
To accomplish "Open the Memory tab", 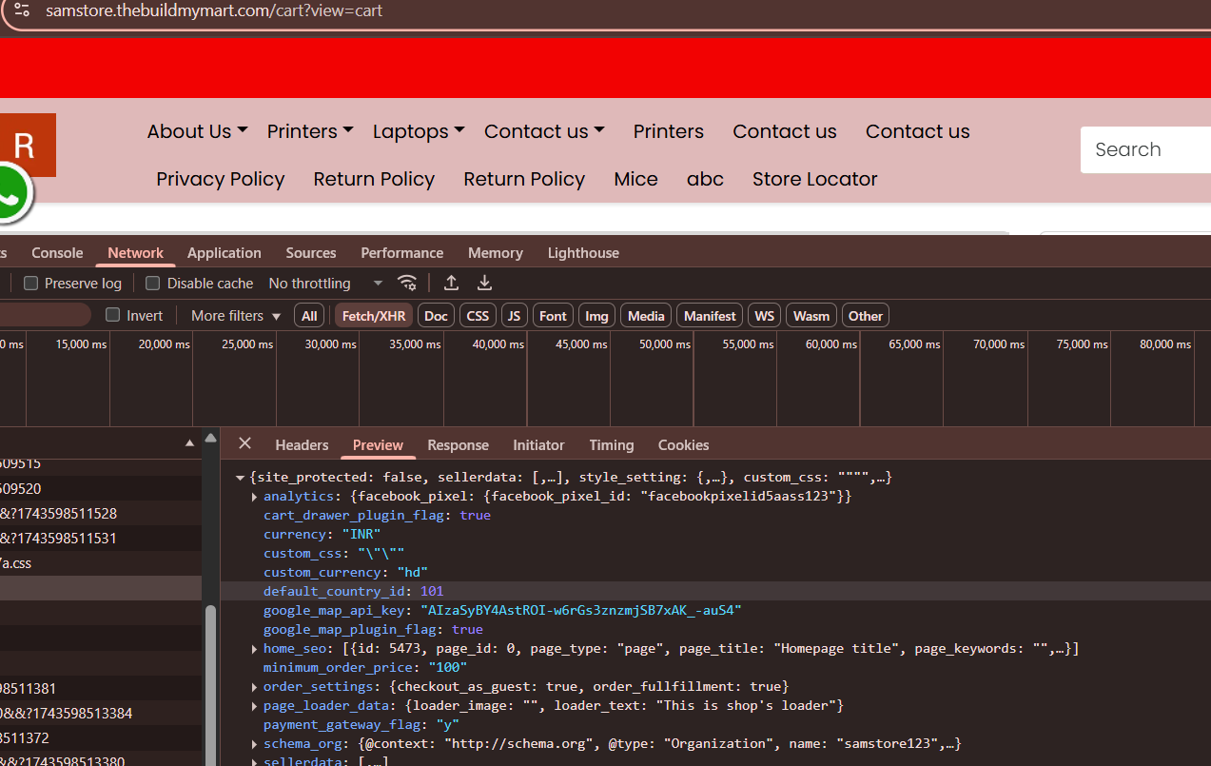I will click(x=495, y=252).
